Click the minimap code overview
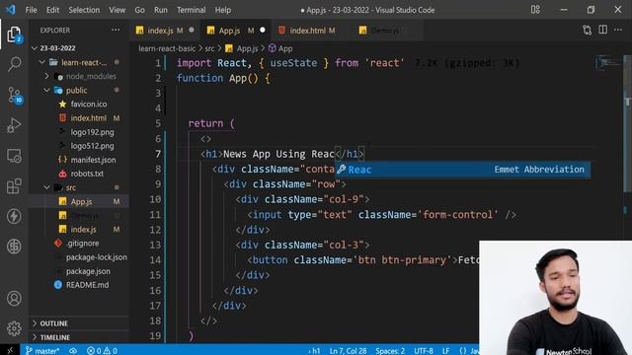632x355 pixels. pos(609,63)
